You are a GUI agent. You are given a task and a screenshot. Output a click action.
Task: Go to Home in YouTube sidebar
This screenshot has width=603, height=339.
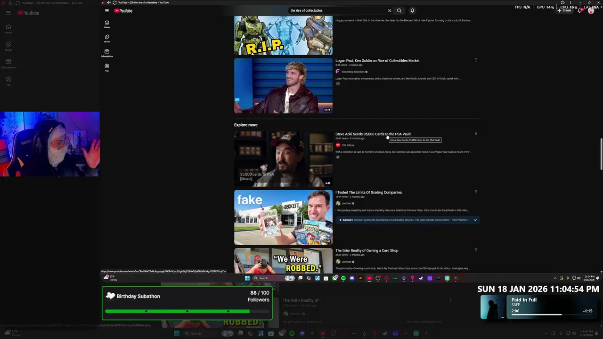click(x=107, y=24)
